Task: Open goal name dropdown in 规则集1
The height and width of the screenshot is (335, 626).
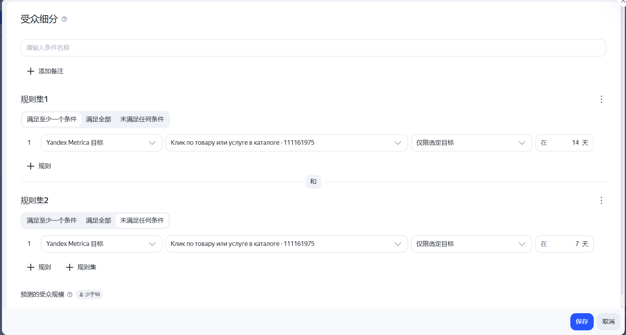Action: (287, 143)
